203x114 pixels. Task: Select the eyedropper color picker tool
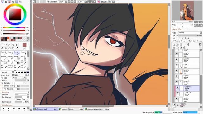click(x=17, y=48)
